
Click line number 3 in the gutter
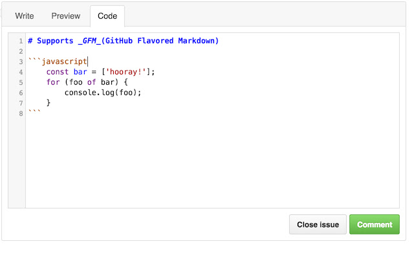pyautogui.click(x=21, y=62)
